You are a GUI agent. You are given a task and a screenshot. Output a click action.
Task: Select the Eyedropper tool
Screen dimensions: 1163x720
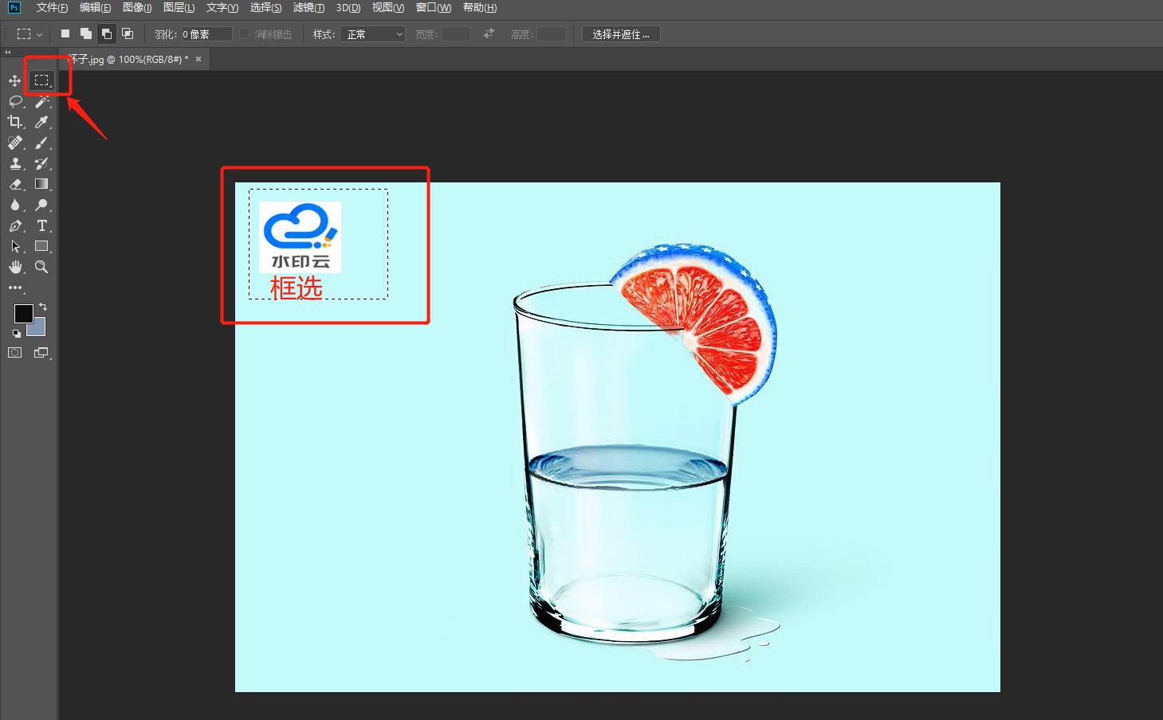pyautogui.click(x=41, y=122)
